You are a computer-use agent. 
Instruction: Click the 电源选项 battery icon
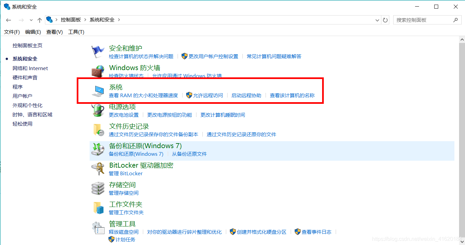(x=98, y=110)
